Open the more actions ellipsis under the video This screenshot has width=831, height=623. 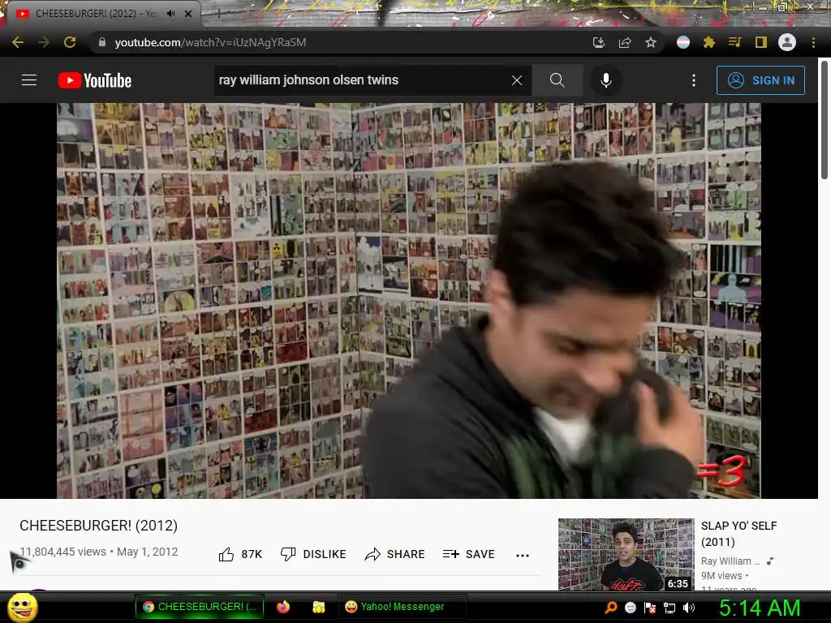(x=523, y=555)
